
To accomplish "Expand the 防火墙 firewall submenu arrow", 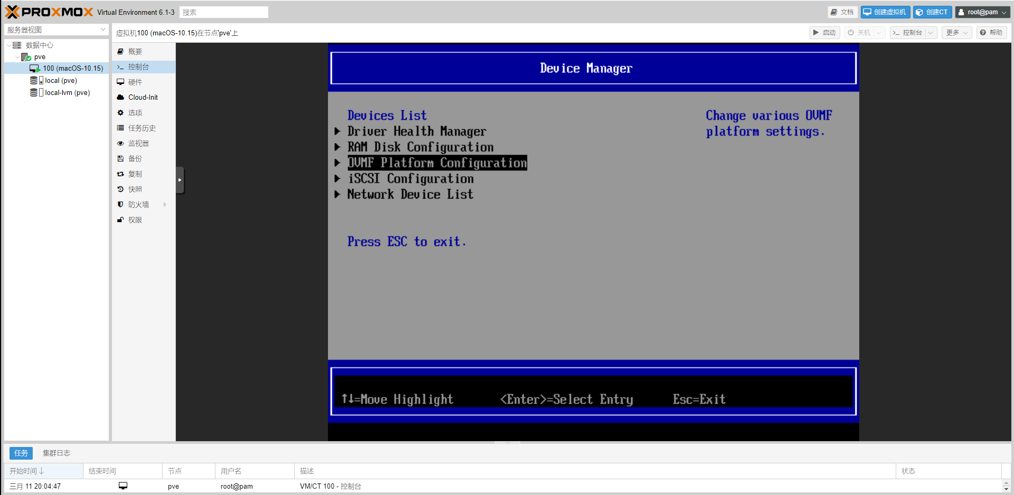I will pyautogui.click(x=165, y=205).
